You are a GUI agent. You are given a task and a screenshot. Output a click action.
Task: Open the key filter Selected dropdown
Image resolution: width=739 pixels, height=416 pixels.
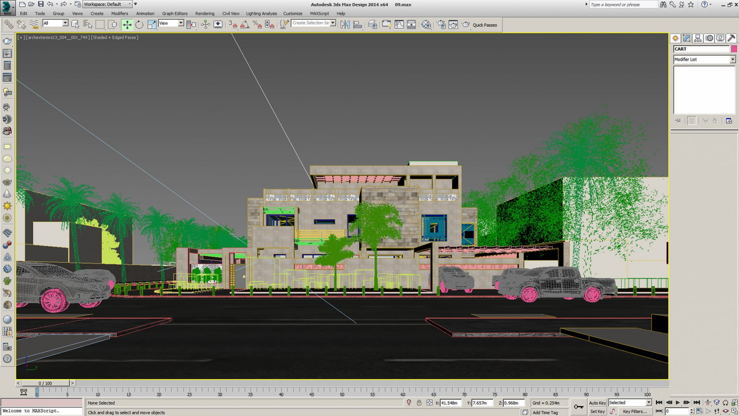pyautogui.click(x=648, y=403)
